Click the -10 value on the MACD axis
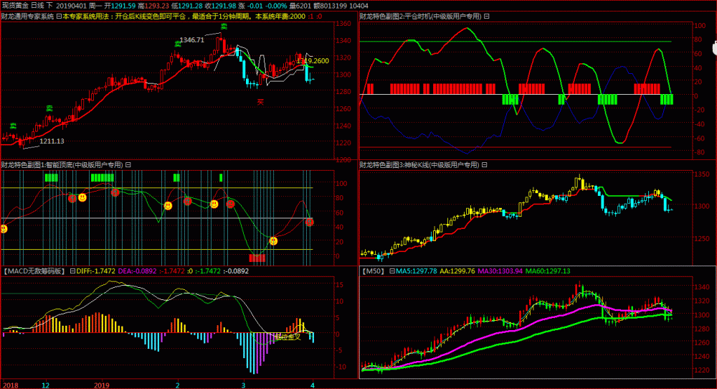Screen dimensions: 717x389 (x=340, y=367)
